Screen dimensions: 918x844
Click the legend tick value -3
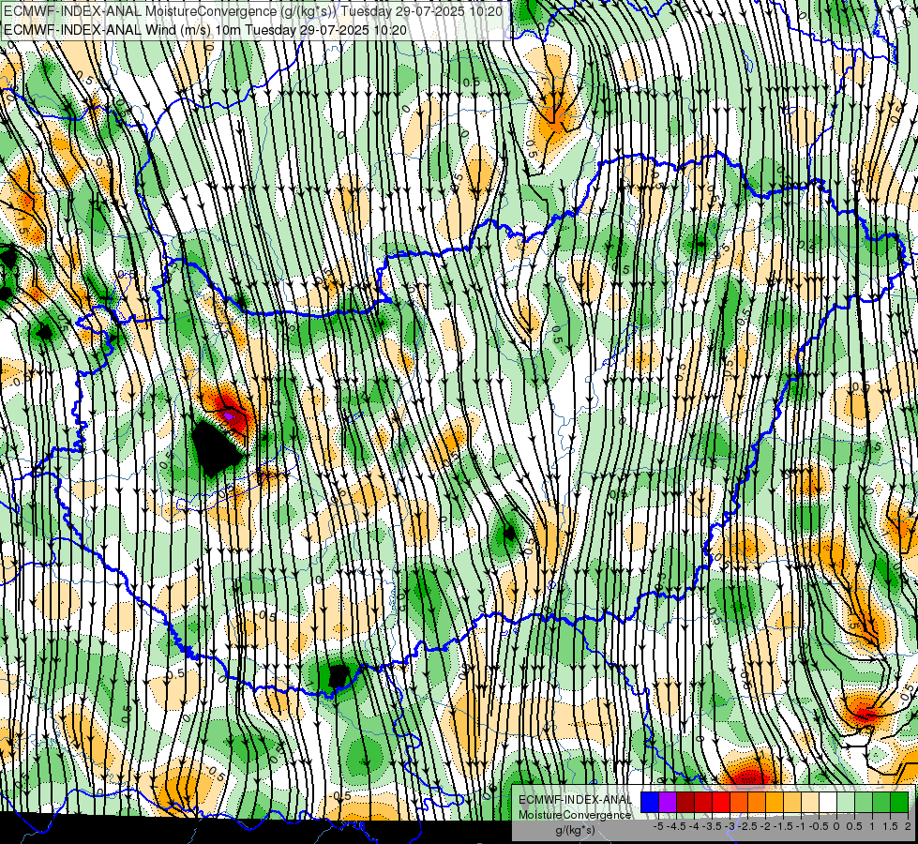point(730,826)
